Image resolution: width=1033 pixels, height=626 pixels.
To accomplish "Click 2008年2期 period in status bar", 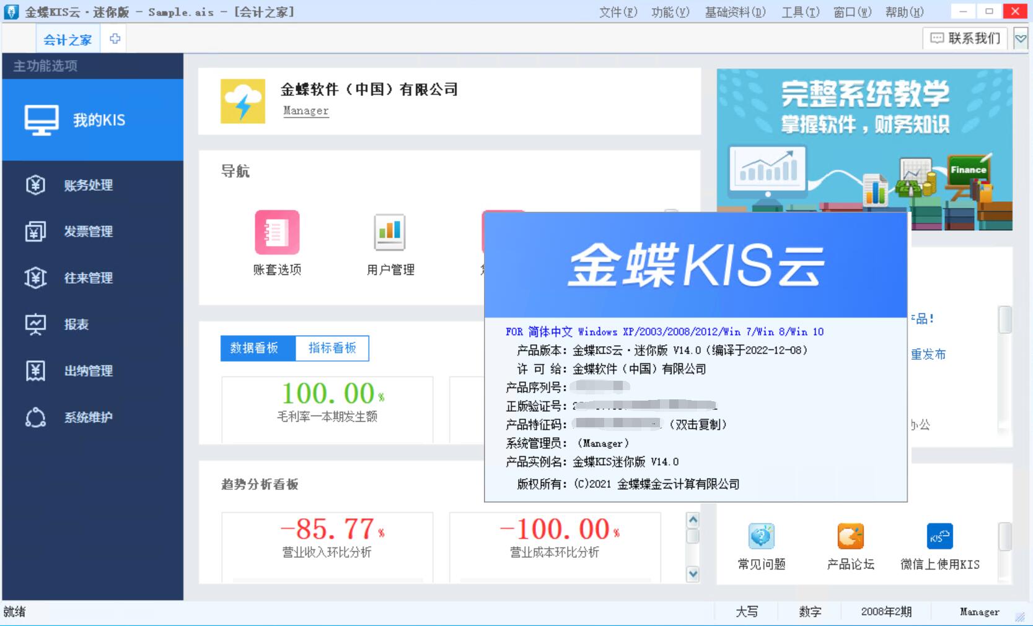I will pos(886,612).
